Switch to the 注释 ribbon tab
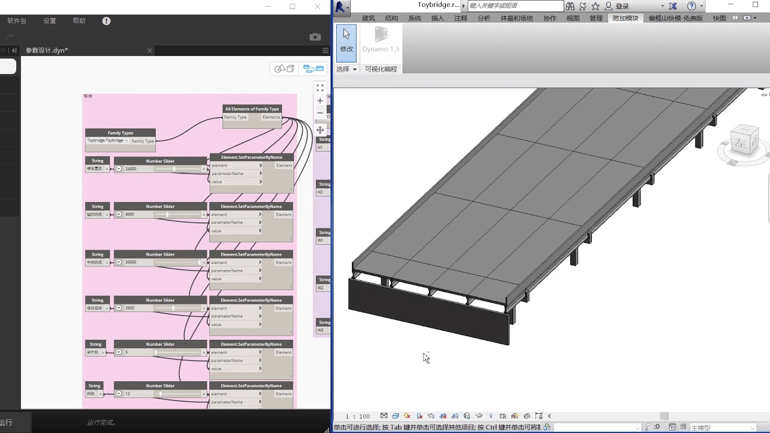Screen dimensions: 770x433 click(x=461, y=18)
